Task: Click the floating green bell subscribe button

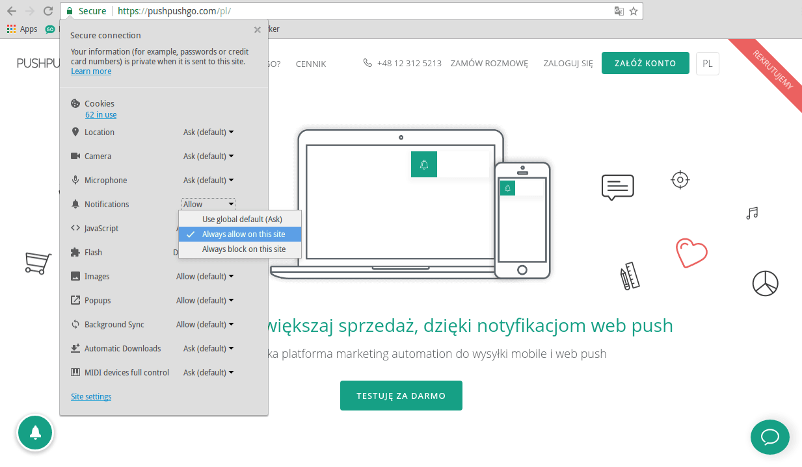Action: point(35,433)
